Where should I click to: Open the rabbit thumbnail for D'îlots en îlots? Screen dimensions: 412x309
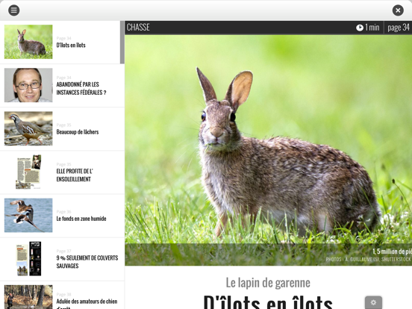pyautogui.click(x=28, y=42)
